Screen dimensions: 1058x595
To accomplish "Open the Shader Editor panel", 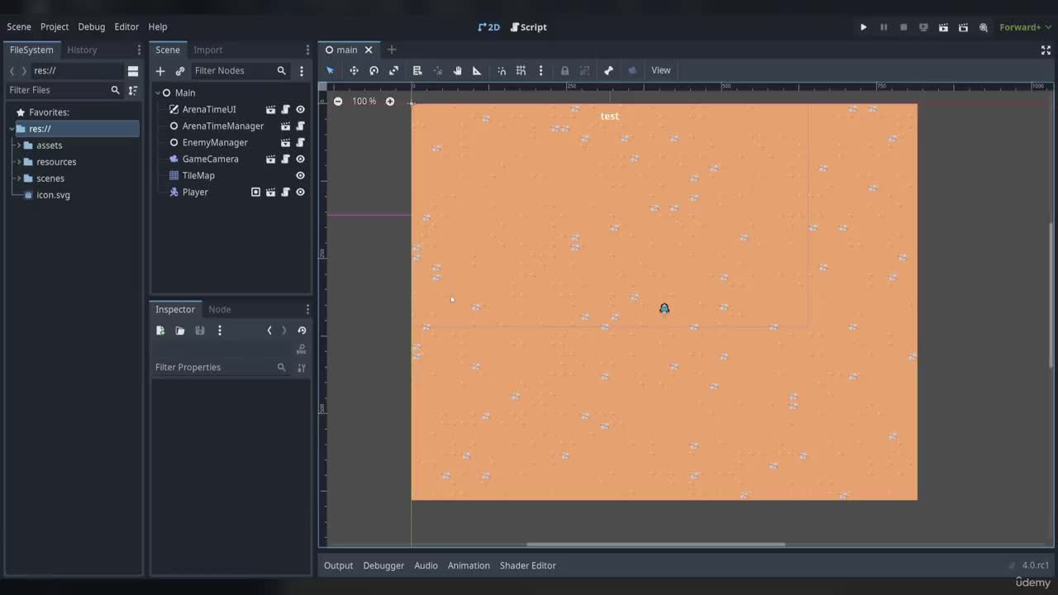I will pos(528,565).
